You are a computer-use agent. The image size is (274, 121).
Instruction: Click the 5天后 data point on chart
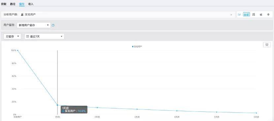(217, 112)
